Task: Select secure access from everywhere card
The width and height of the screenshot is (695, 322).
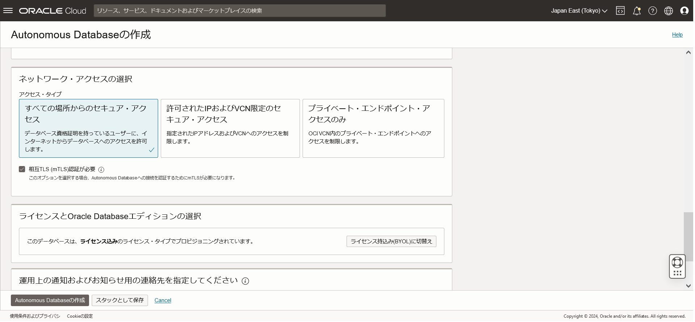Action: point(89,129)
